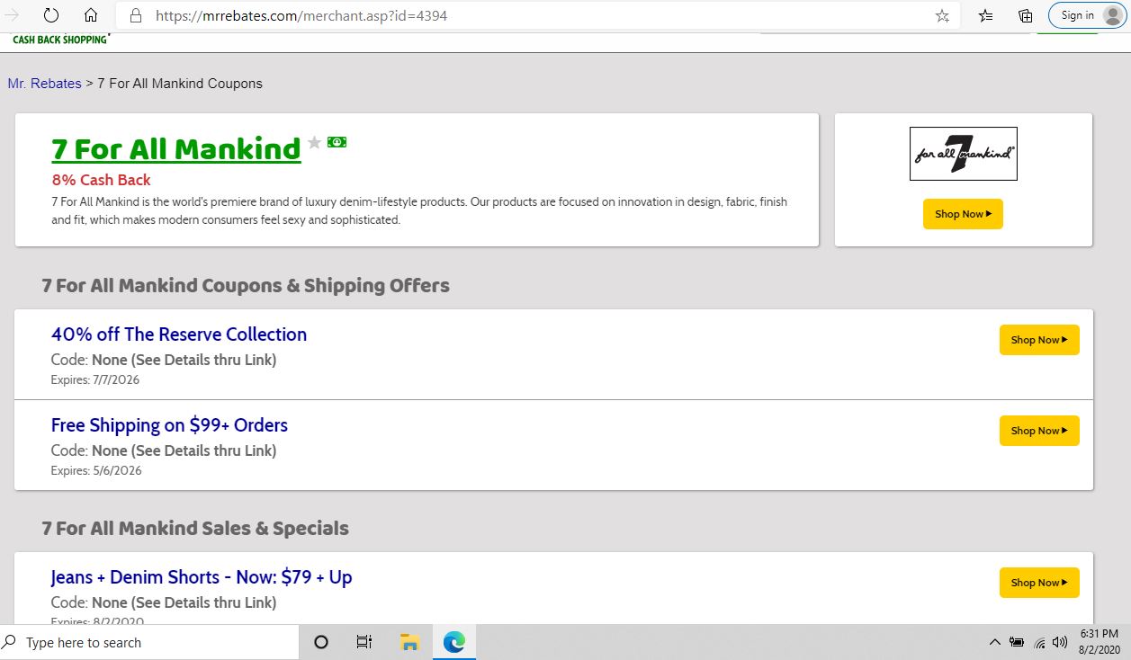Click the 7 For All Mankind logo image
The image size is (1131, 660).
click(x=963, y=154)
